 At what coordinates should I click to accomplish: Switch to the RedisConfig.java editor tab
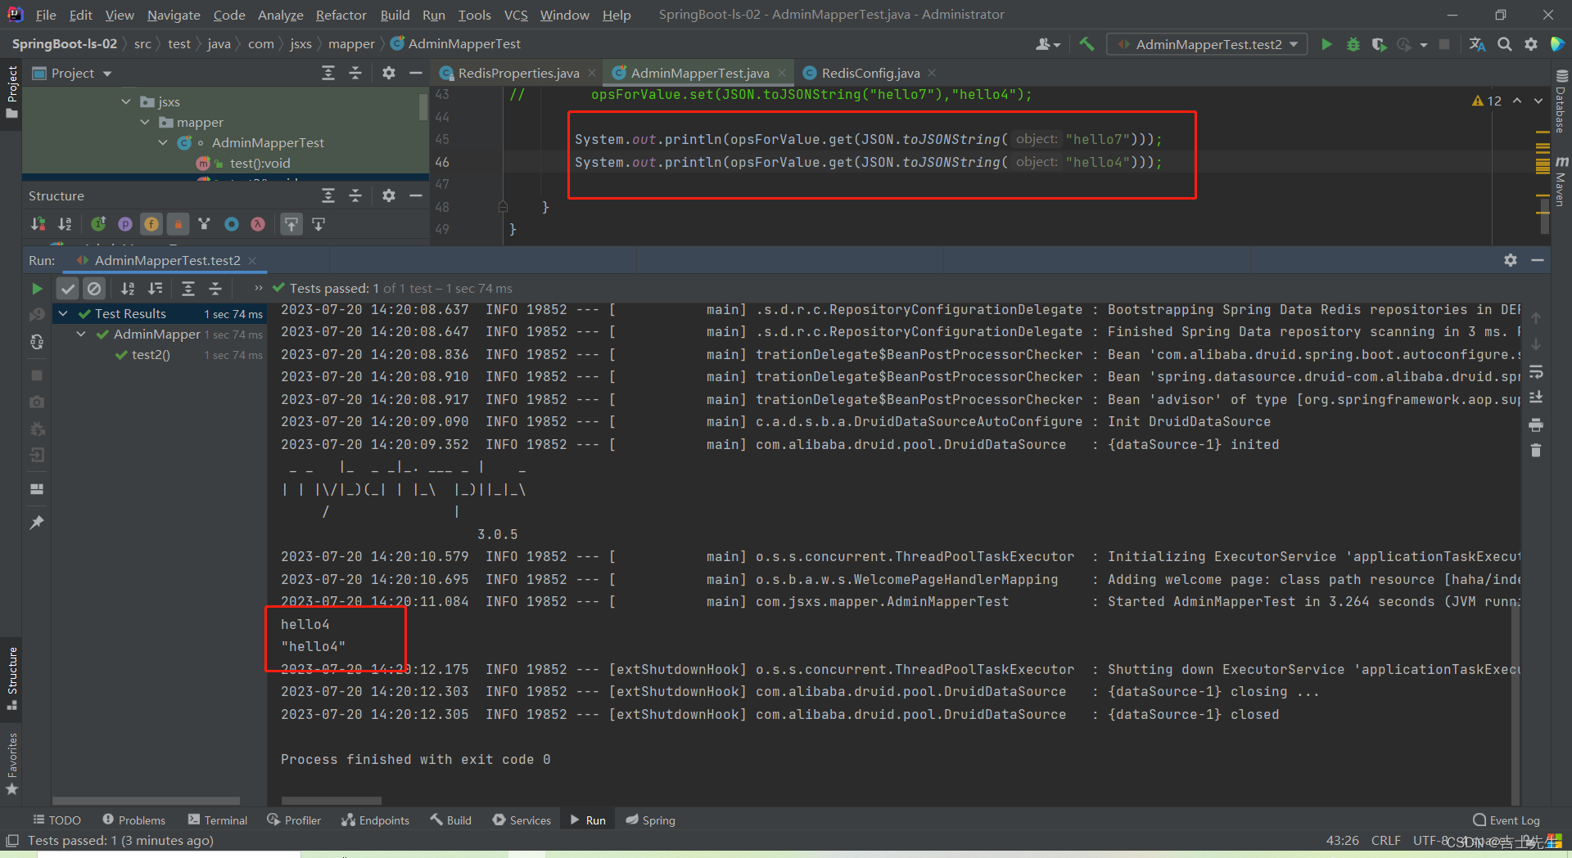(870, 73)
